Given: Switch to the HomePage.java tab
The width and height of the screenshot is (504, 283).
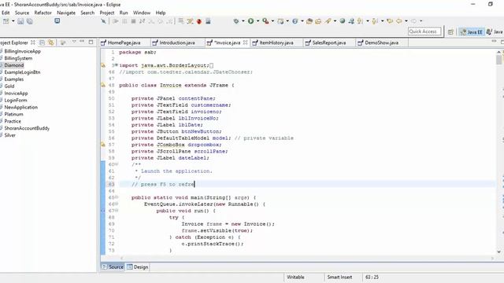Looking at the screenshot, I should pyautogui.click(x=124, y=42).
